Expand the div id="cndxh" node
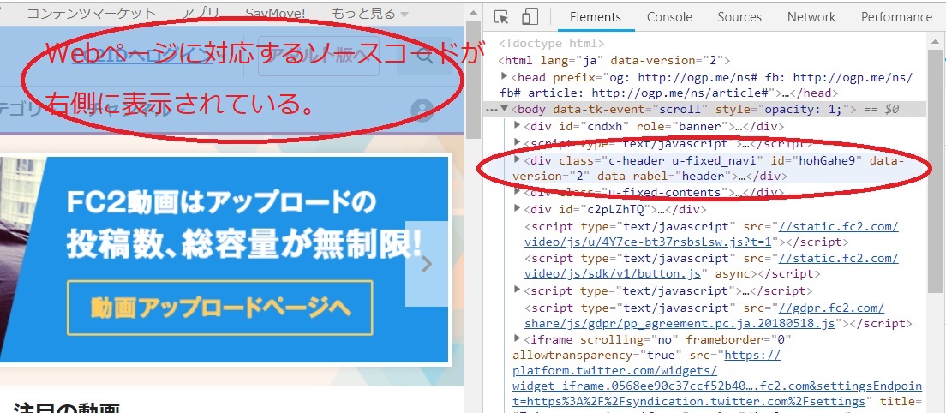Screen dimensions: 946x413 (x=517, y=125)
